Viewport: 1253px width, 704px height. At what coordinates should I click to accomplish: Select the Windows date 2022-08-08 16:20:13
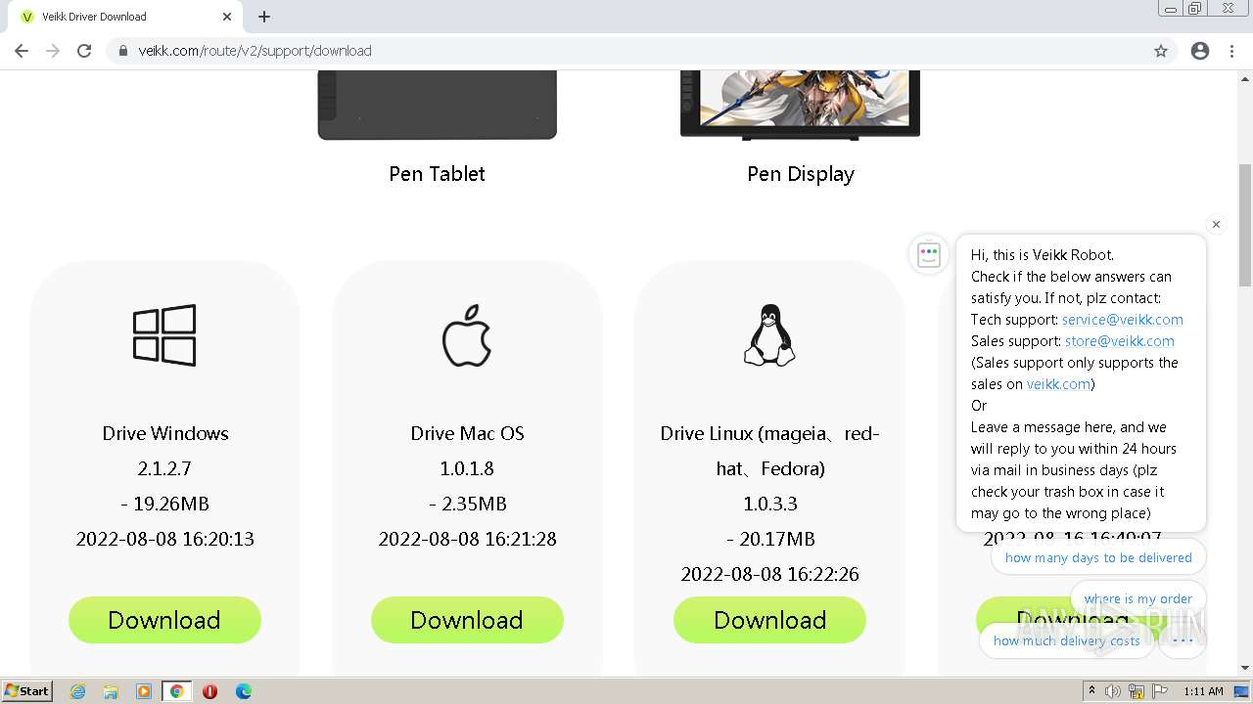coord(165,539)
